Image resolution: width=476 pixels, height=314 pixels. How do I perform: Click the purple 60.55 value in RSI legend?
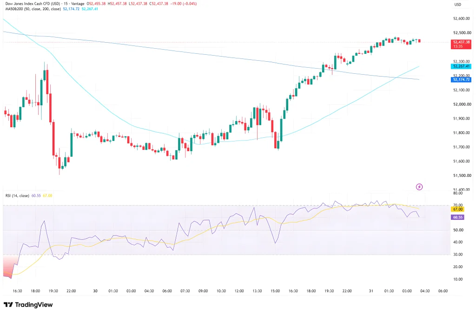36,196
